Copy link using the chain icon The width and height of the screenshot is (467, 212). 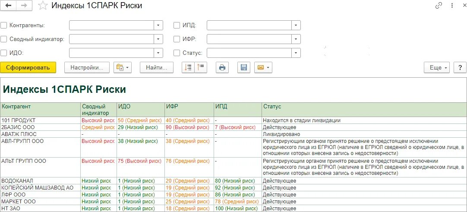(439, 6)
